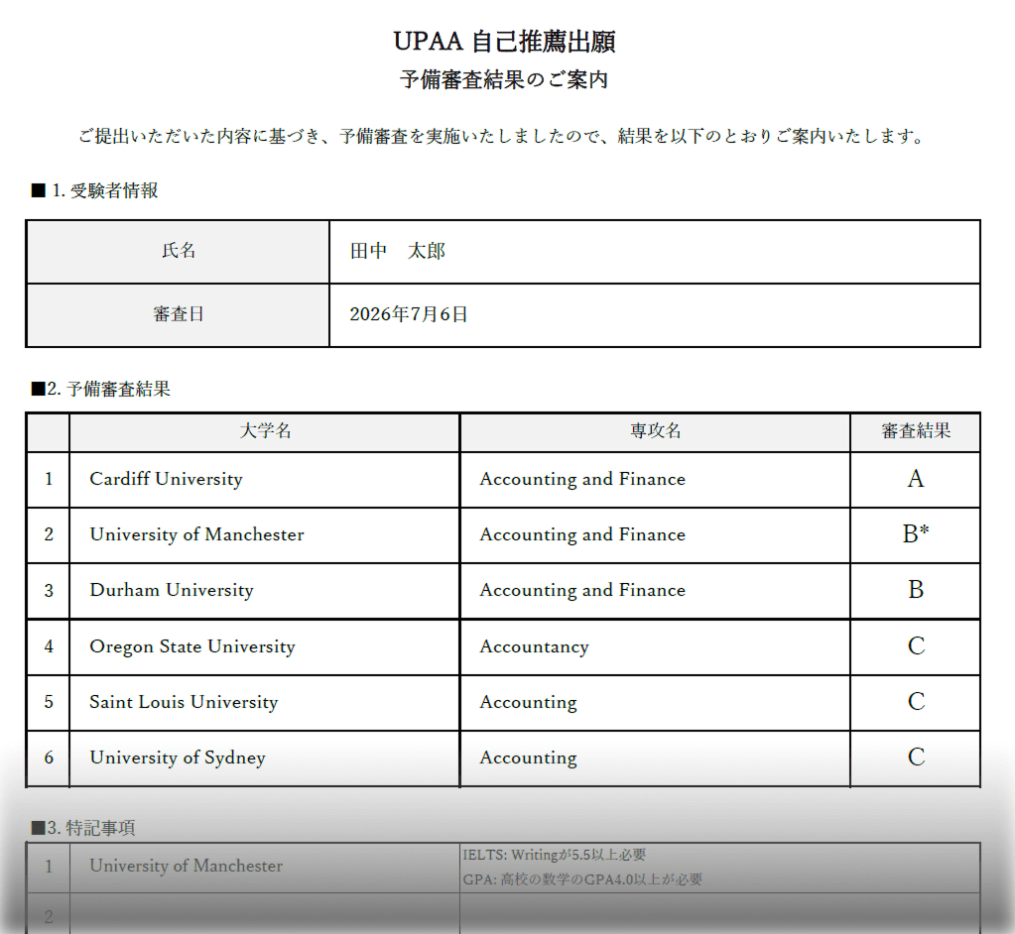Click the major cell in Durham University row
Screen dimensions: 1015x934
[655, 591]
